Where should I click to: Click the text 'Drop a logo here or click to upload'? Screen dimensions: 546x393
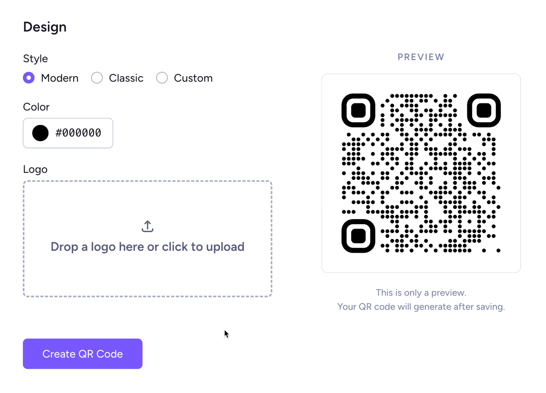pos(147,246)
